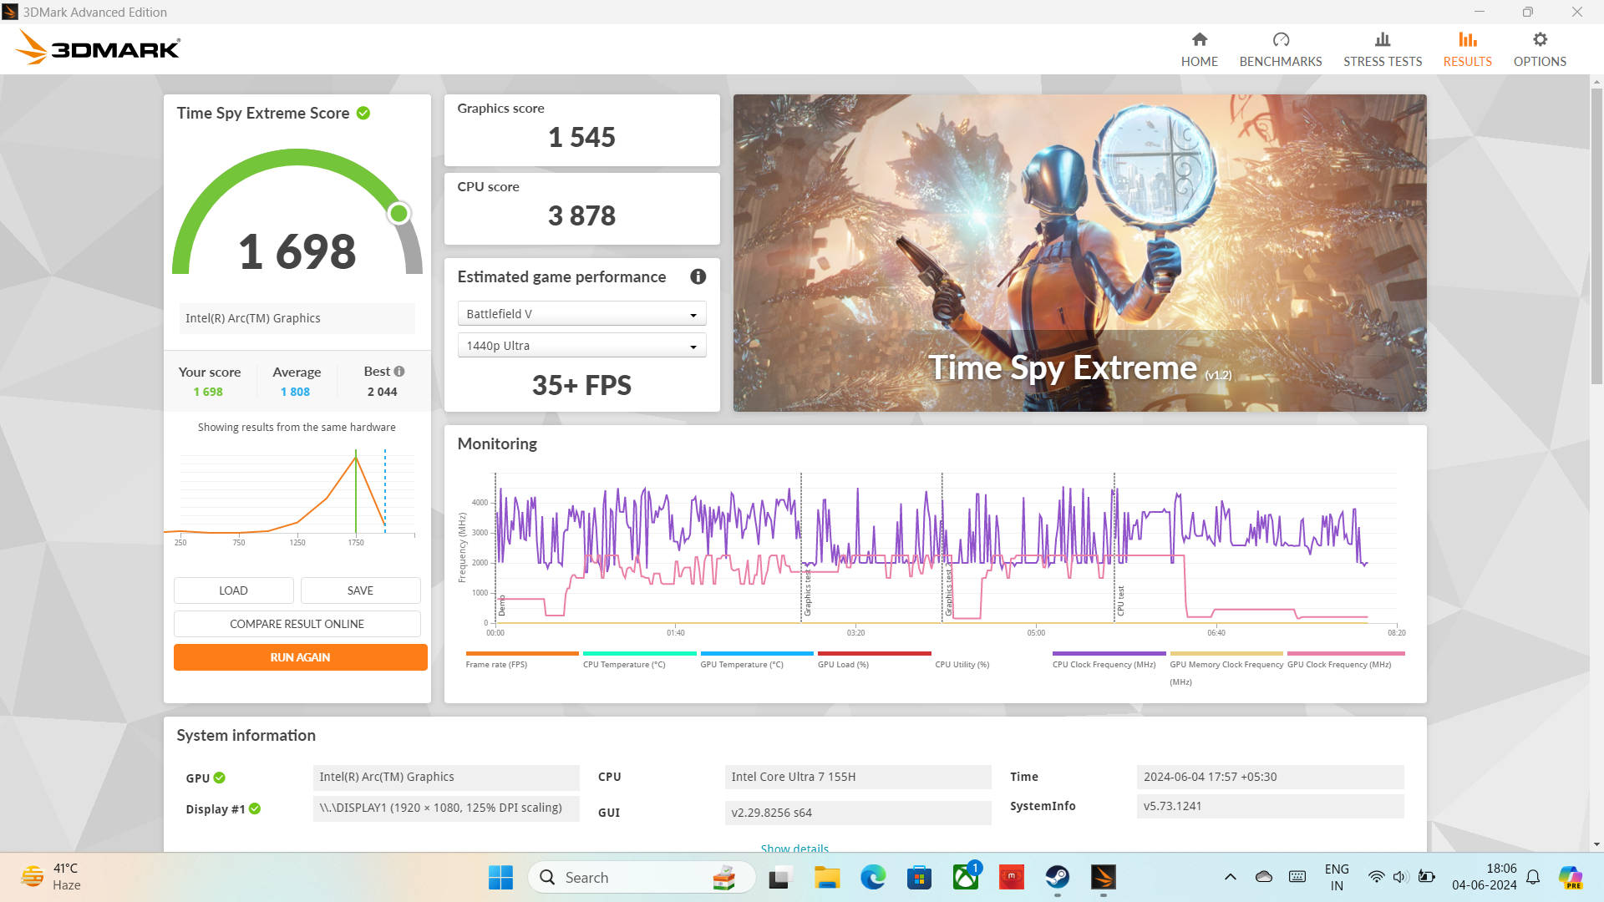Open the Battlefield V game dropdown
The width and height of the screenshot is (1604, 902).
(x=581, y=314)
